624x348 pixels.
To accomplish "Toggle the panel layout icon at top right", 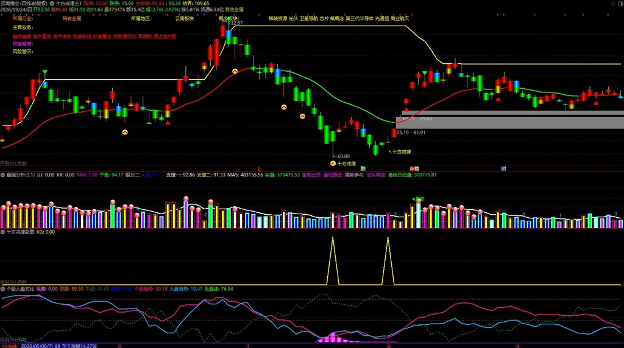I will click(x=620, y=3).
